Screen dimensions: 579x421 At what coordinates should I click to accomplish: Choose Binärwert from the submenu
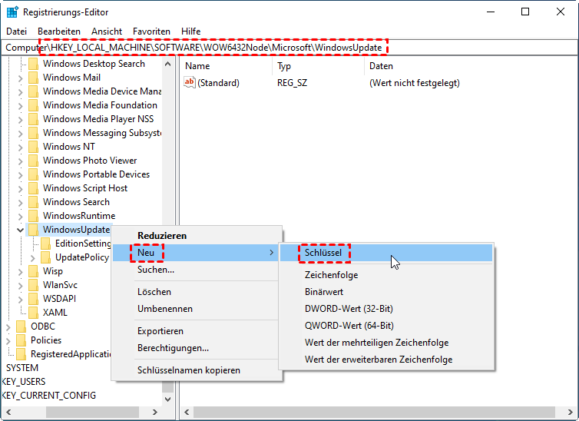[386, 292]
